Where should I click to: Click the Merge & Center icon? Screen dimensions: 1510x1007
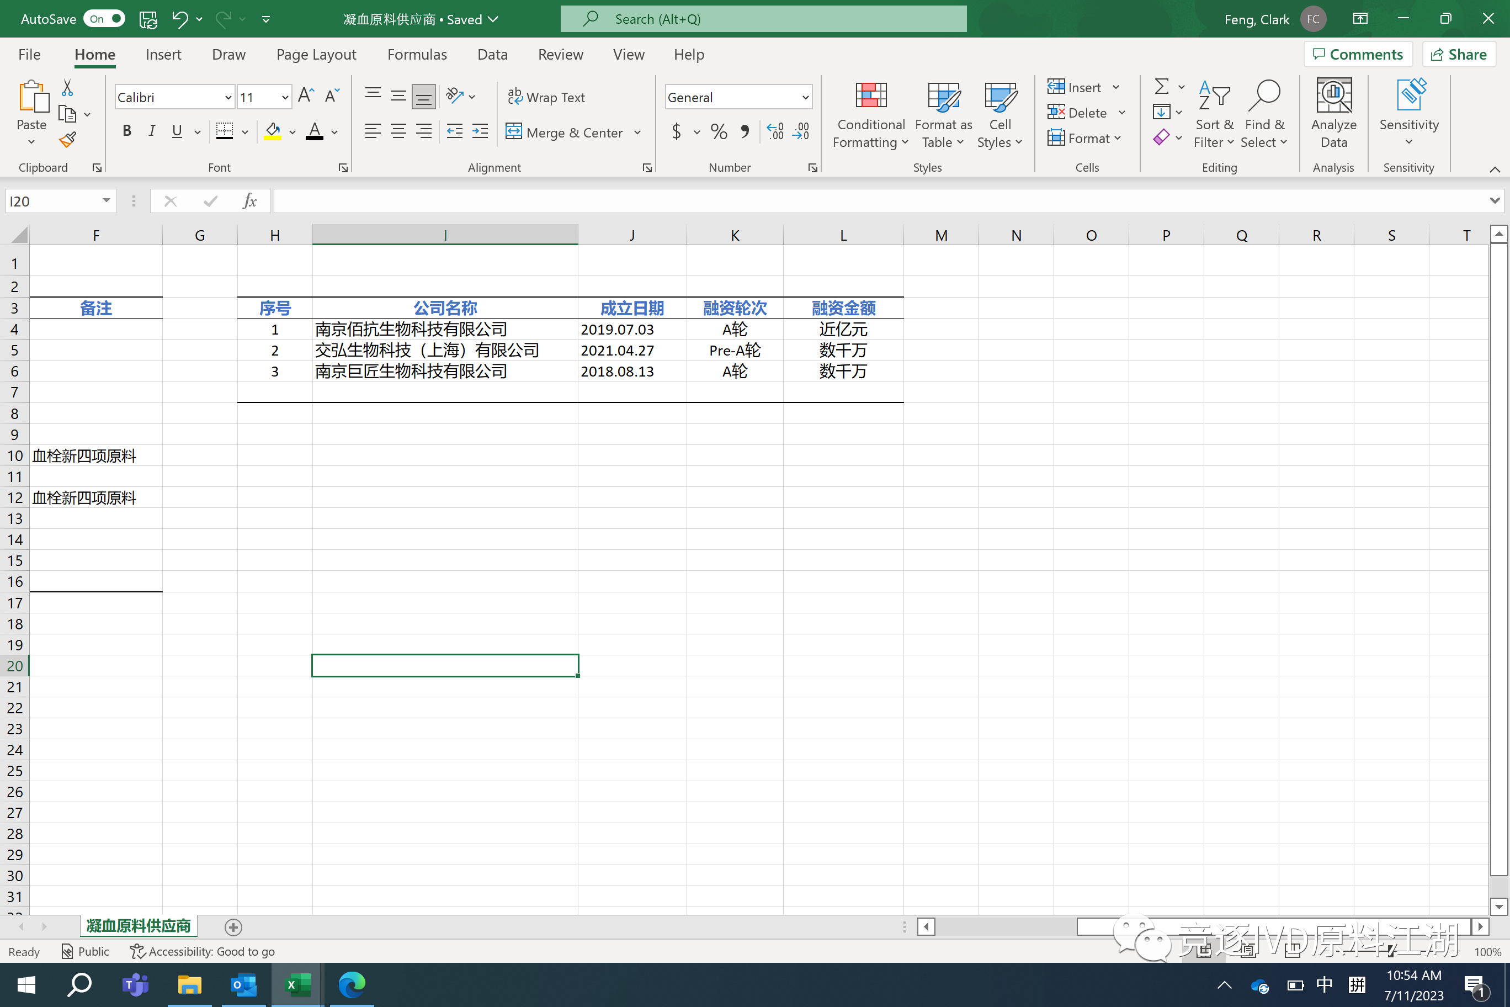point(514,132)
